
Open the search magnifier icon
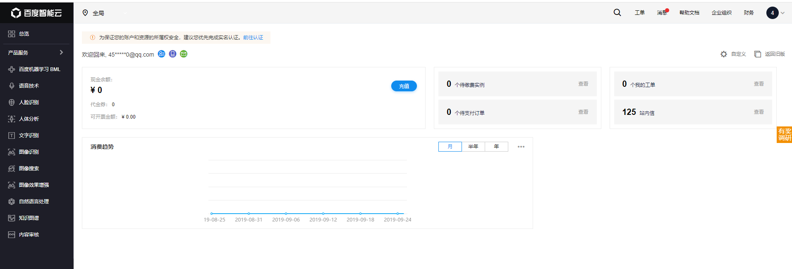pos(617,12)
